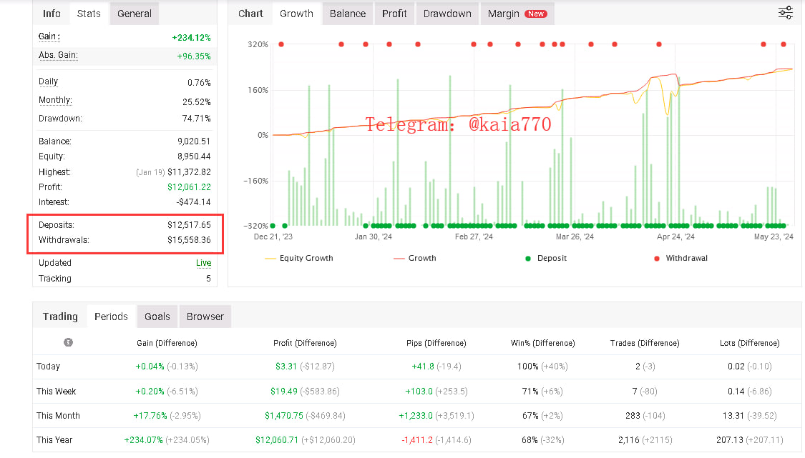This screenshot has height=458, width=805.
Task: Click the Tracking count 5
Action: click(208, 279)
